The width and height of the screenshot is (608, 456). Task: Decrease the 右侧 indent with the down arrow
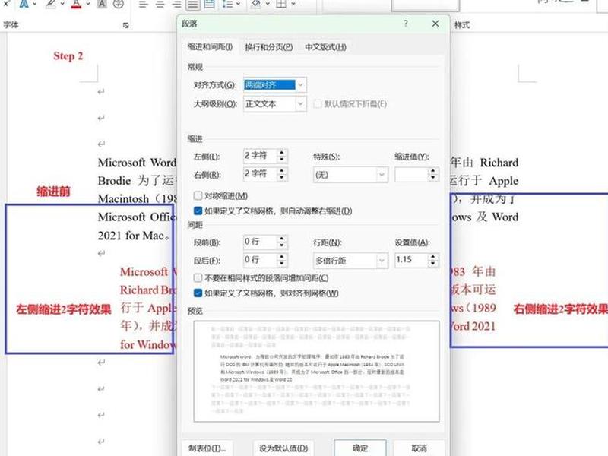tap(282, 178)
